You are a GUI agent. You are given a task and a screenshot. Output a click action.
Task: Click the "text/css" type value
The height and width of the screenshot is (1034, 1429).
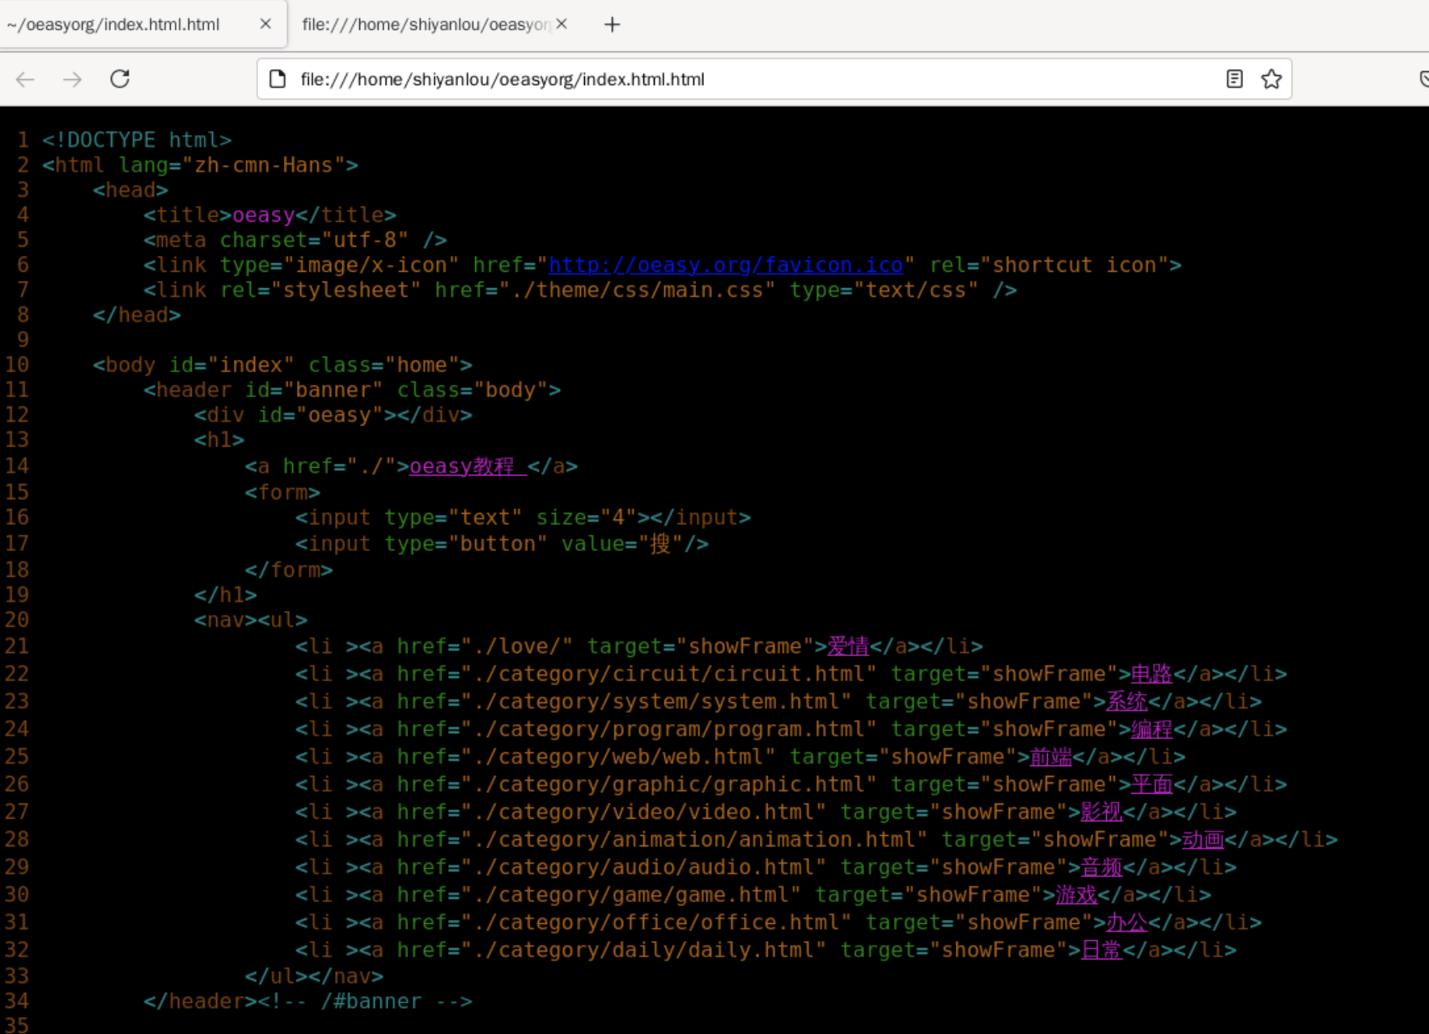click(915, 290)
